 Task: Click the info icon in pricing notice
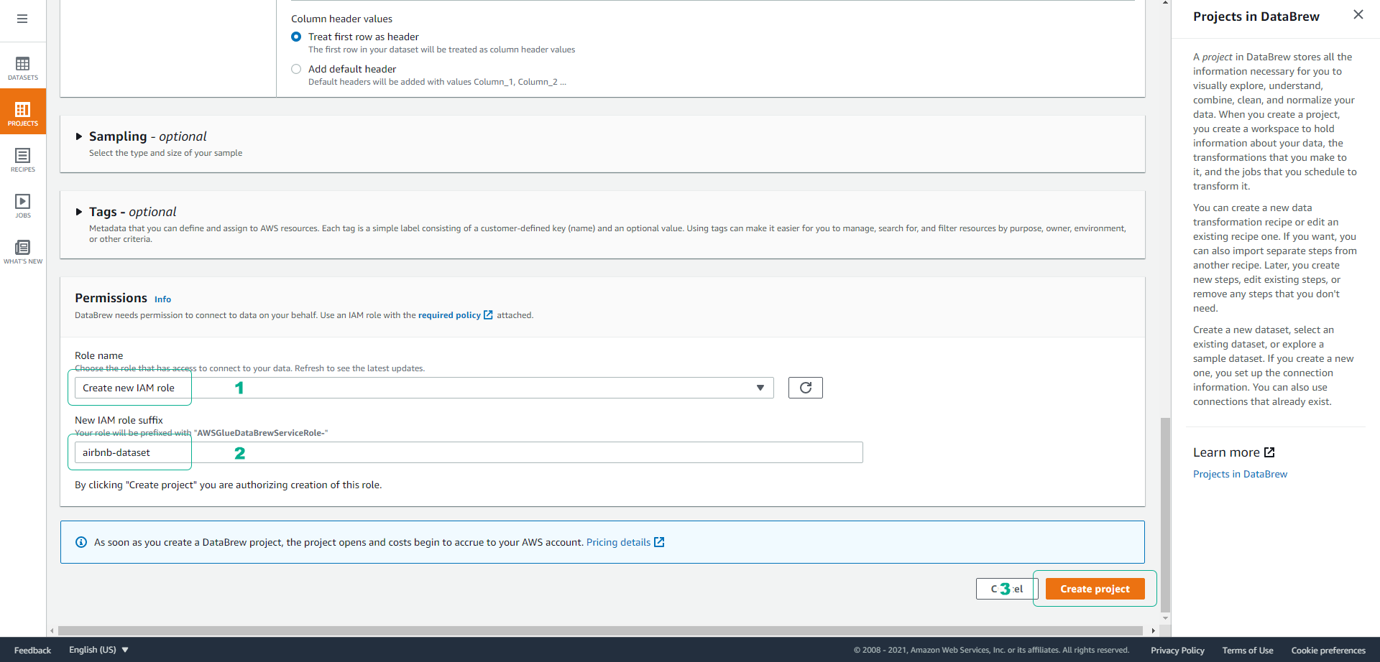click(81, 542)
